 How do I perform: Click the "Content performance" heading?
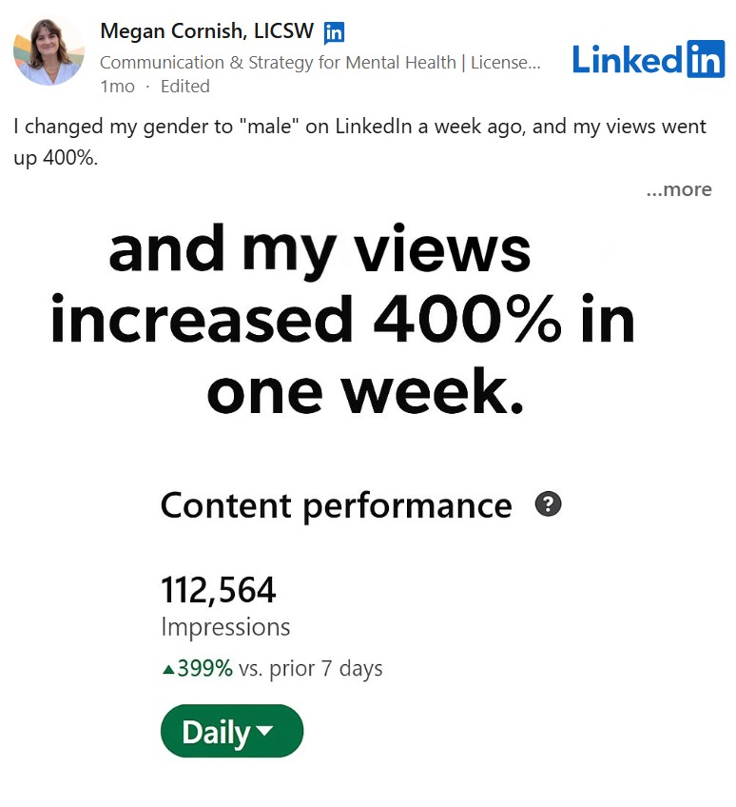click(336, 505)
